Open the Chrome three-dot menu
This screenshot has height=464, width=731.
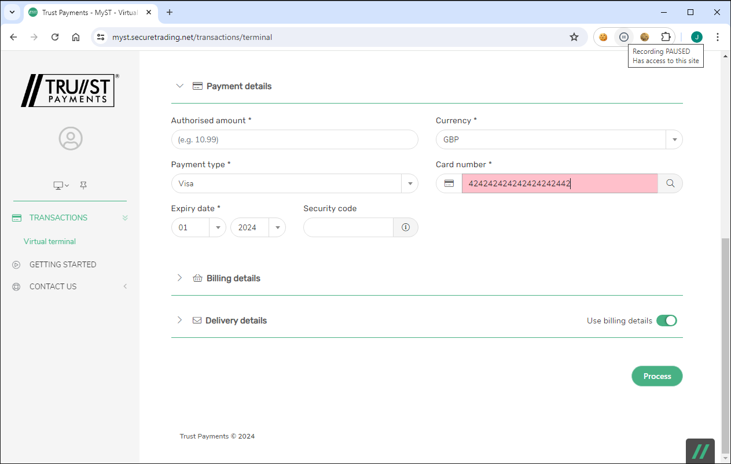pos(718,37)
